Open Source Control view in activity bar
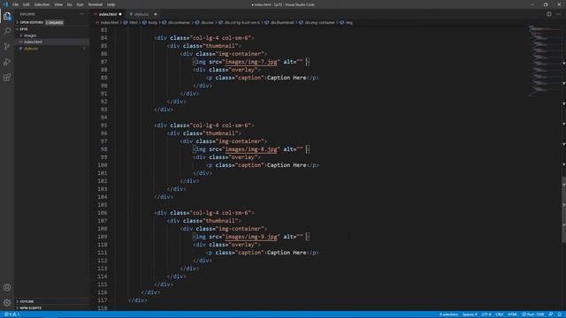This screenshot has height=318, width=566. coord(7,47)
